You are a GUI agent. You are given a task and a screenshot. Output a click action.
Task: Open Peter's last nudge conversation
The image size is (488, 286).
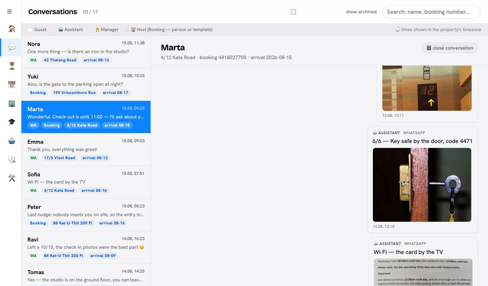click(x=86, y=215)
